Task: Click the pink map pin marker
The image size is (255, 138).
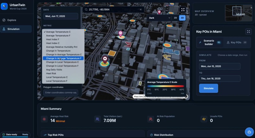Action: (120, 33)
